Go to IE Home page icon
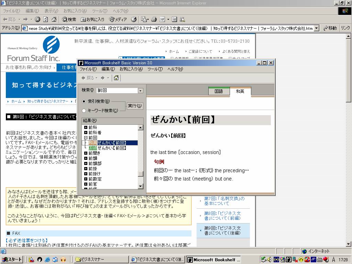Viewport: 352px width, 264px height. [54, 20]
